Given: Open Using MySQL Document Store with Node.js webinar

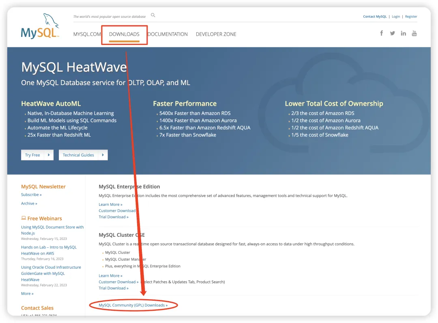Looking at the screenshot, I should pyautogui.click(x=52, y=230).
